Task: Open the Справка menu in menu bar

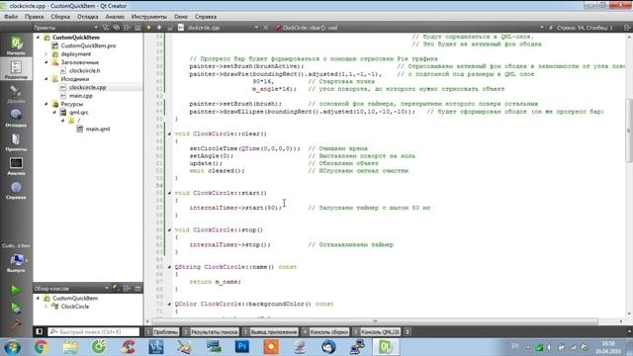Action: (x=206, y=17)
